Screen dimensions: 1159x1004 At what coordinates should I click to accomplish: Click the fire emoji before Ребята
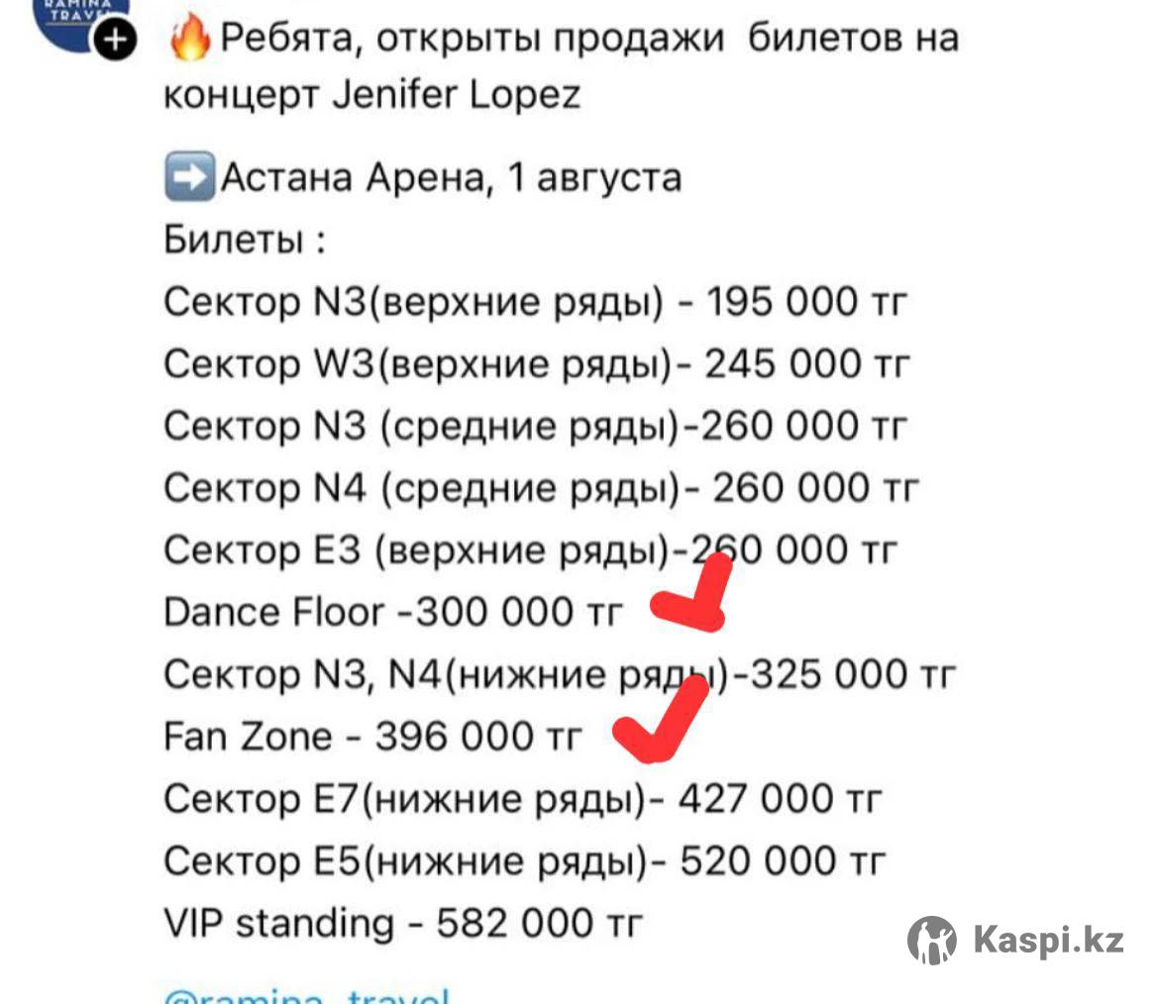pos(189,39)
